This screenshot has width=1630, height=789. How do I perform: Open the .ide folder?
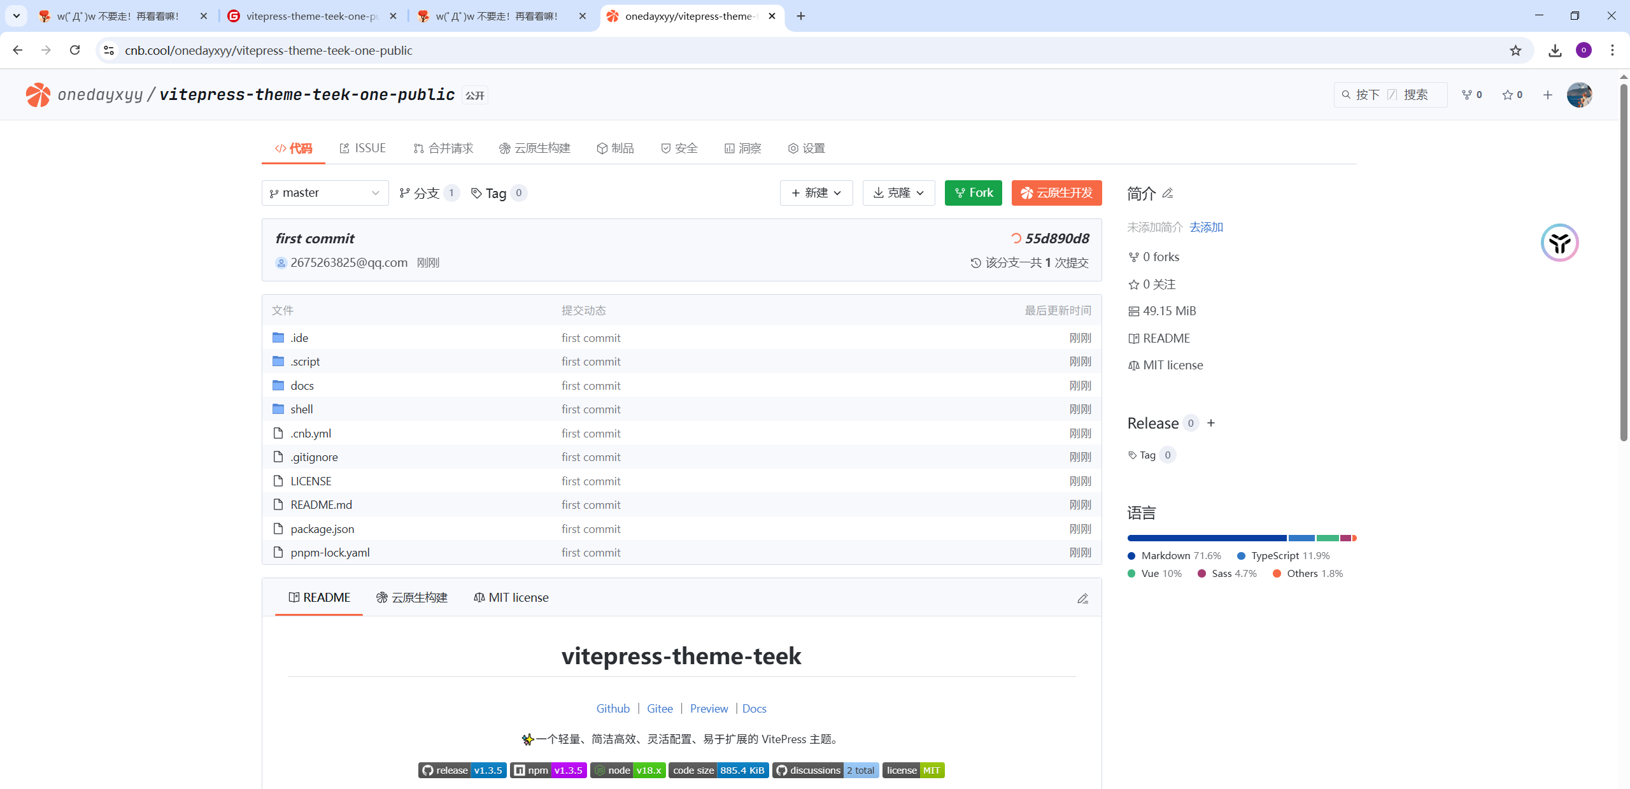point(299,338)
